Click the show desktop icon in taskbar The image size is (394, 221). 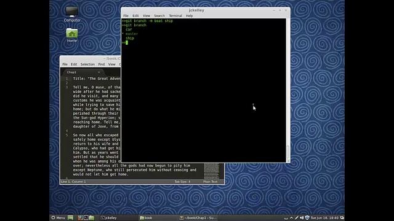(70, 218)
